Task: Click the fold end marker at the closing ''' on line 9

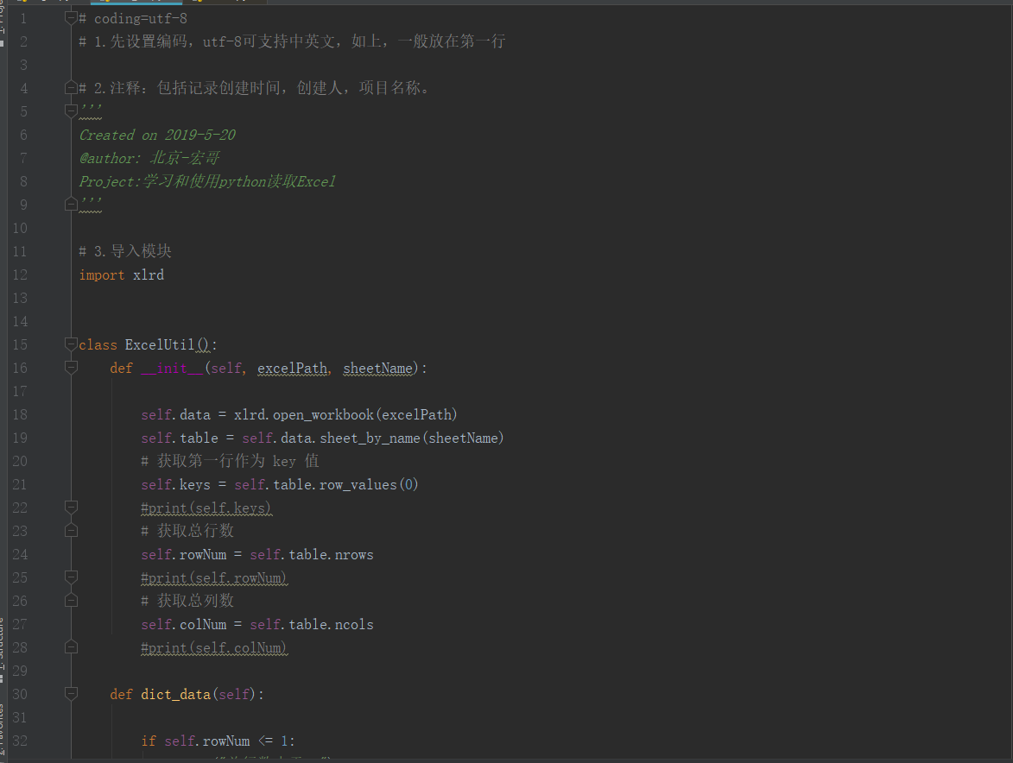Action: click(71, 205)
